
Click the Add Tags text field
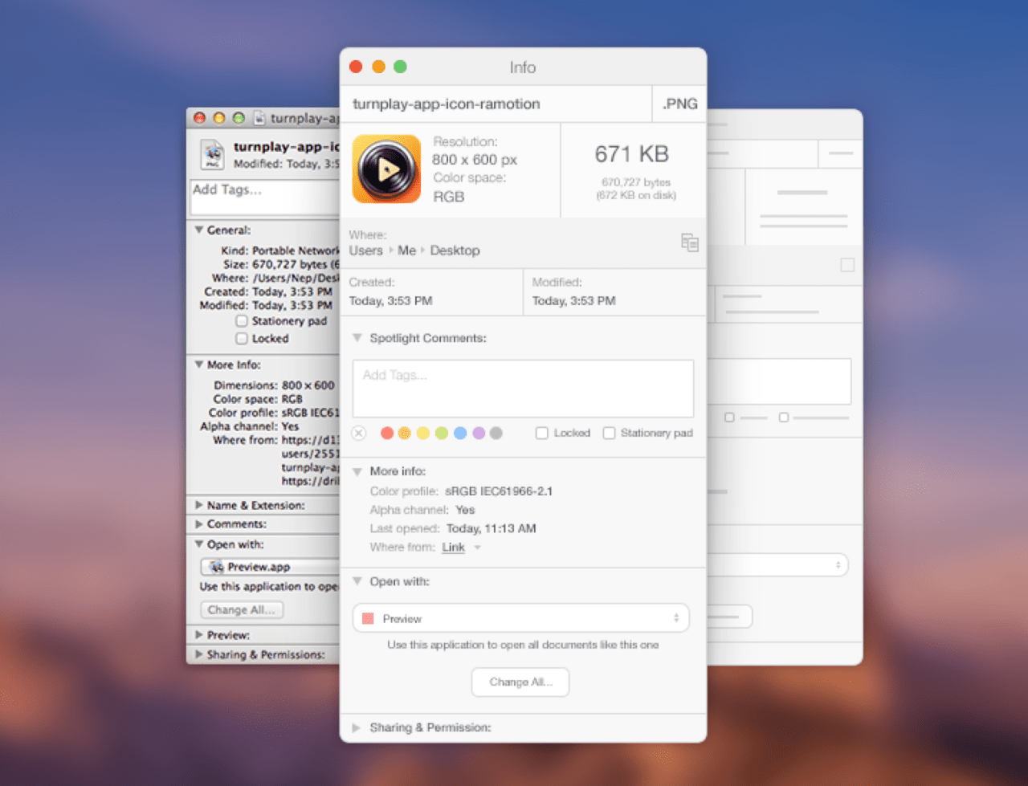pos(523,389)
